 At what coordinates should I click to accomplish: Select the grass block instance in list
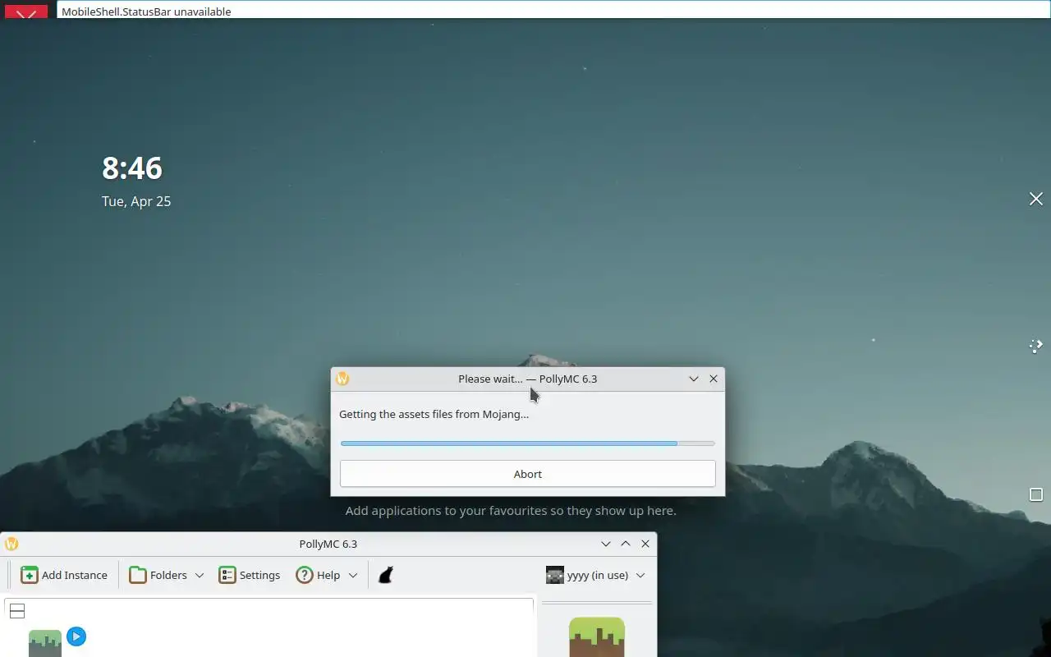45,643
